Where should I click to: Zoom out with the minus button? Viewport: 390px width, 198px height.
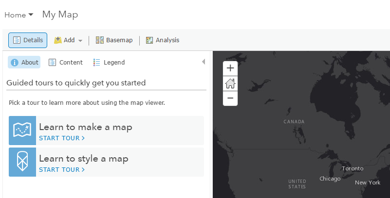pyautogui.click(x=230, y=99)
